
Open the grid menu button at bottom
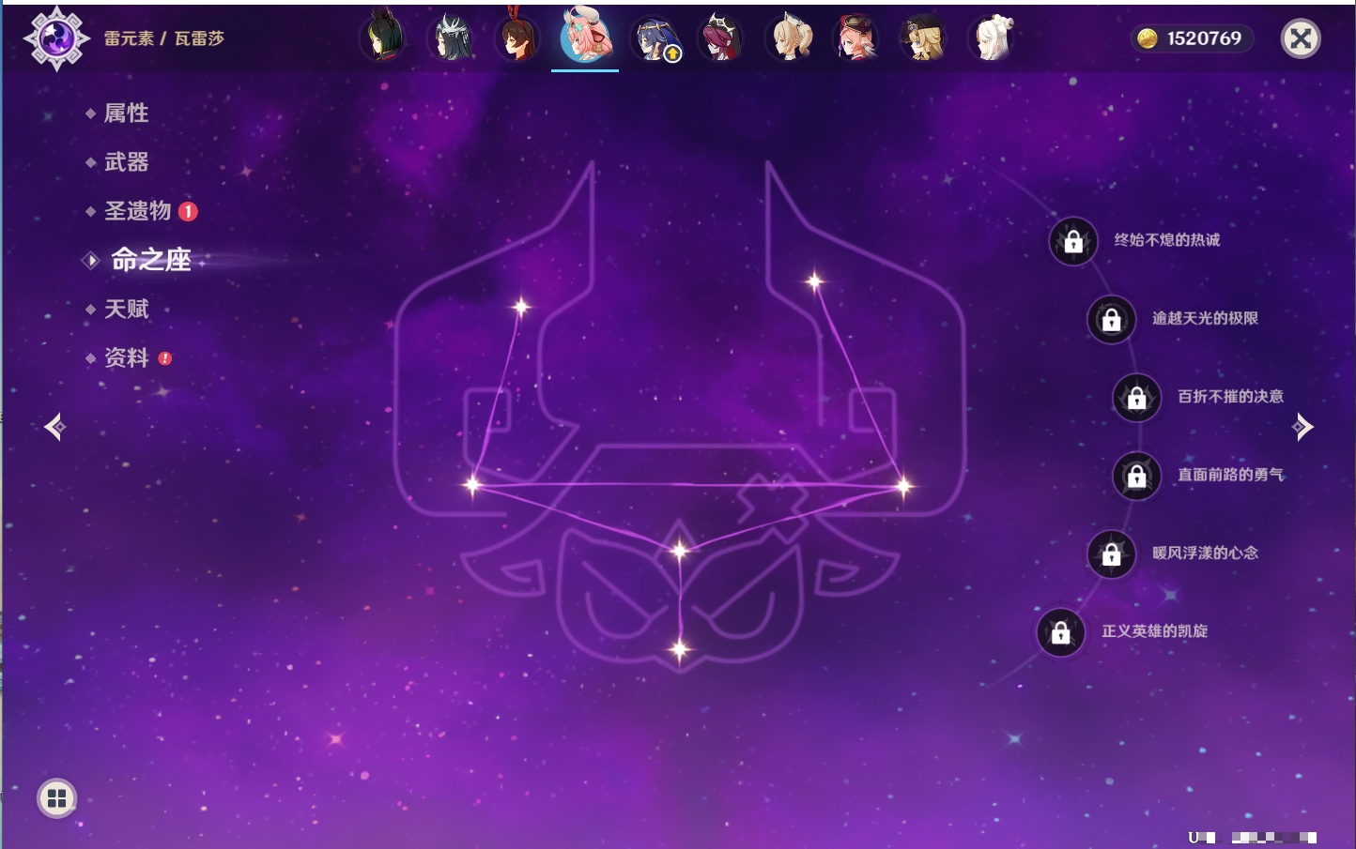point(56,798)
